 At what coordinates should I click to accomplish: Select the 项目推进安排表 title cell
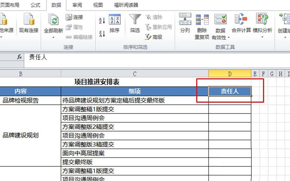point(97,82)
